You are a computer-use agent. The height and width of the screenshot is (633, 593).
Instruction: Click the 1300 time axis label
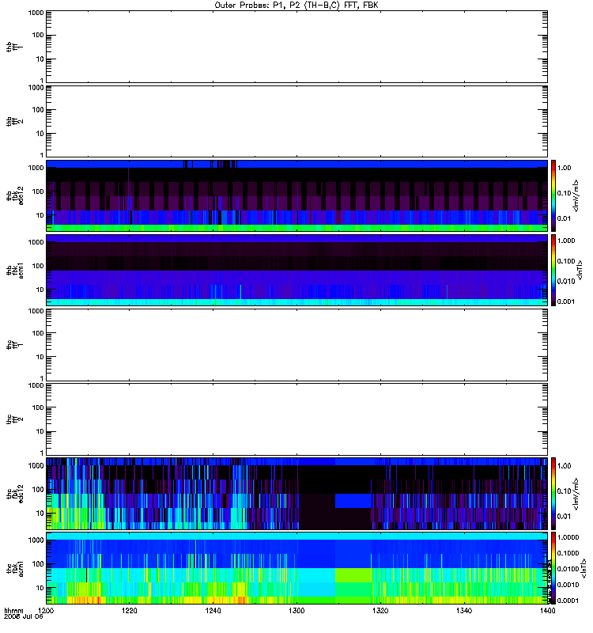point(296,610)
